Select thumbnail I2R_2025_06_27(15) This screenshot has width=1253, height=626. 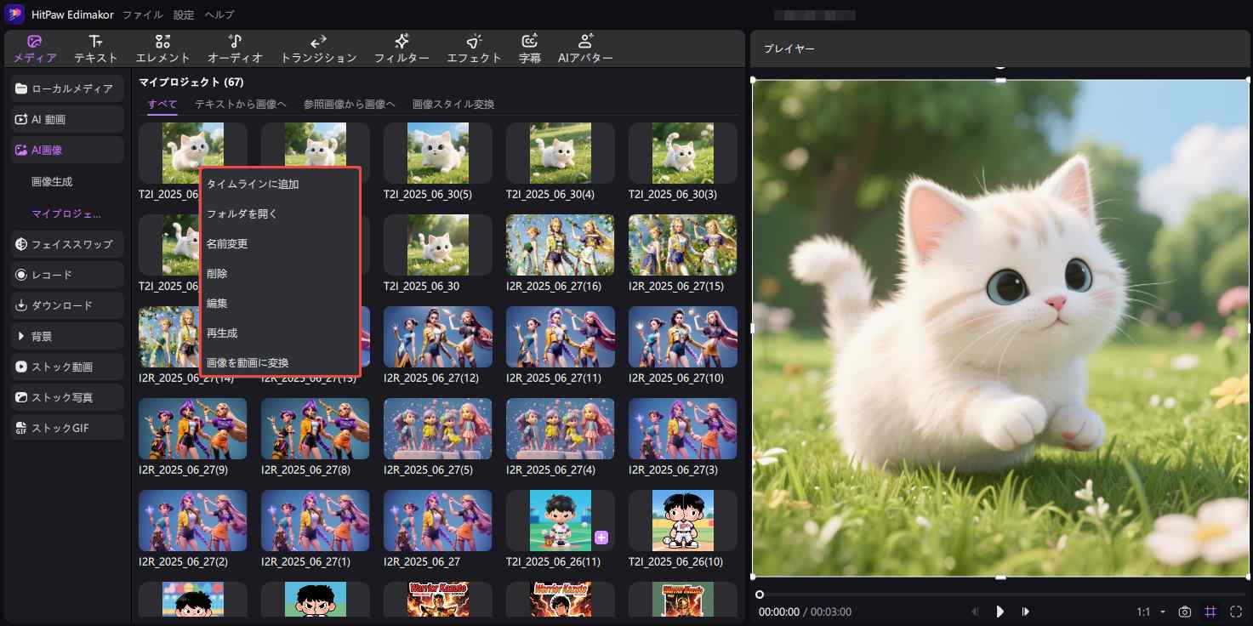[683, 245]
